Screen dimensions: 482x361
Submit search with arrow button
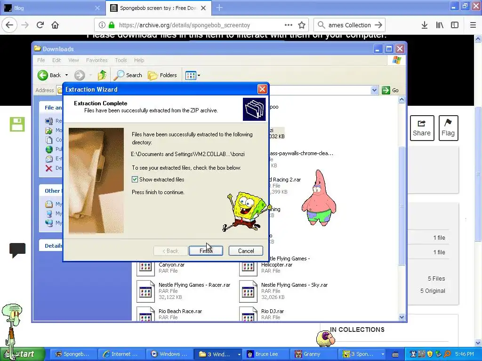coord(379,25)
